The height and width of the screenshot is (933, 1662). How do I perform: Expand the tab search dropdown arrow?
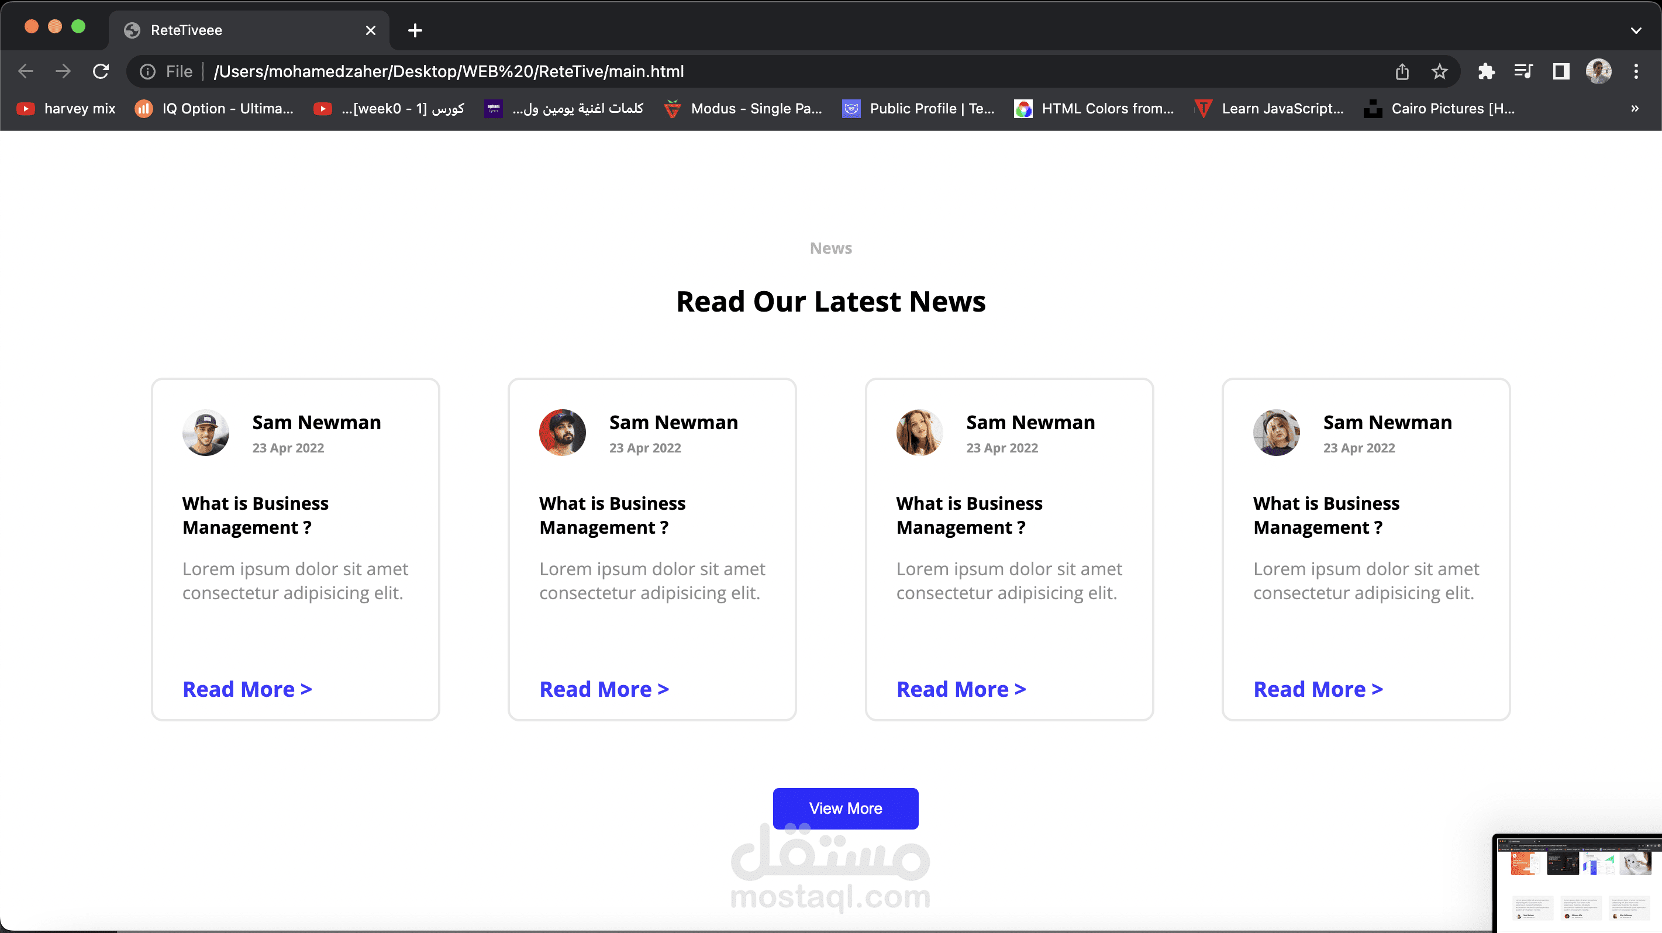point(1636,30)
